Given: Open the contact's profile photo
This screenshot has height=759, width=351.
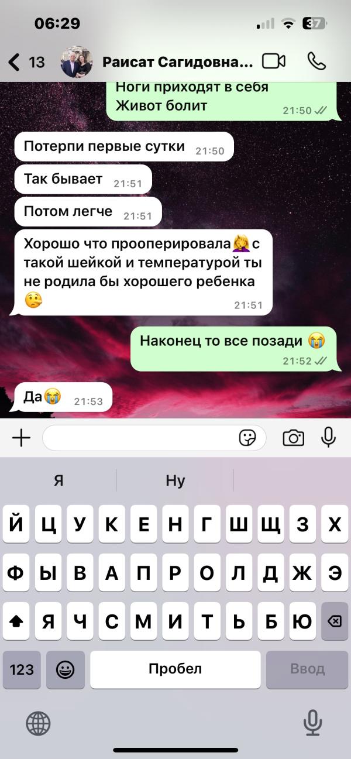Looking at the screenshot, I should (x=77, y=62).
